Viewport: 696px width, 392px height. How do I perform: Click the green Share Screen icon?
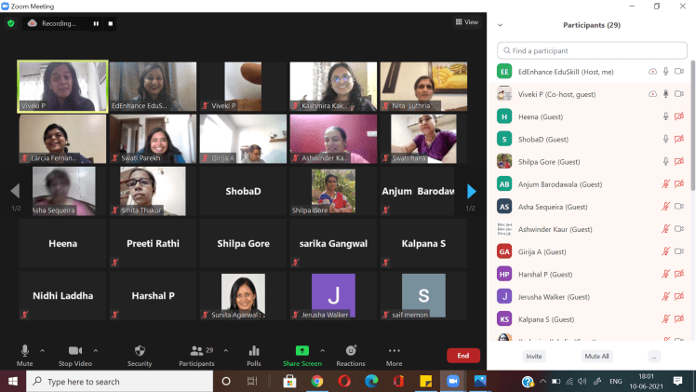point(302,351)
